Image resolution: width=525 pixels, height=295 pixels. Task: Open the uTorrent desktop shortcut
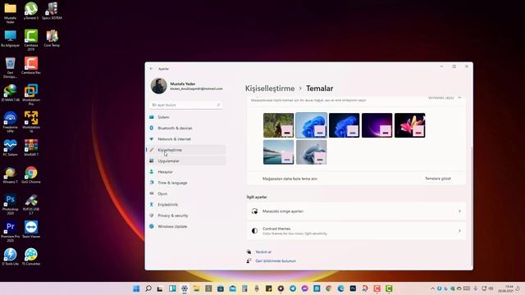(x=31, y=11)
